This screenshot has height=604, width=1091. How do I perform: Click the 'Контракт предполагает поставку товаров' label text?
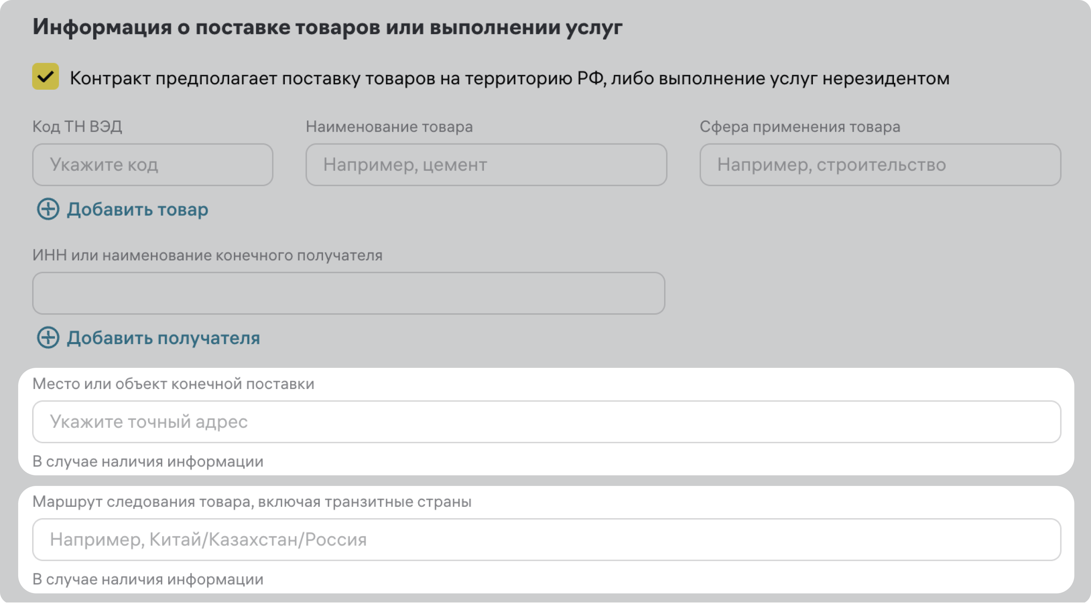[x=509, y=79]
